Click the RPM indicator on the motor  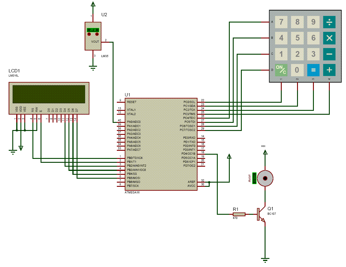(x=254, y=178)
